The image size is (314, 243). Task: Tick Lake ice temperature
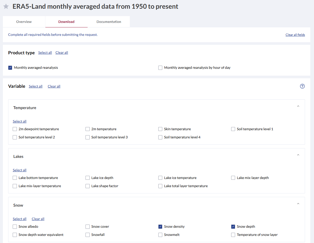click(x=160, y=178)
